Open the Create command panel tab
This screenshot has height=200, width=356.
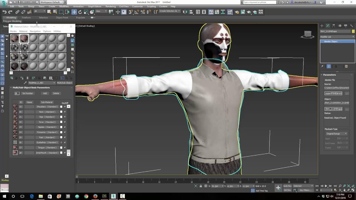click(322, 26)
